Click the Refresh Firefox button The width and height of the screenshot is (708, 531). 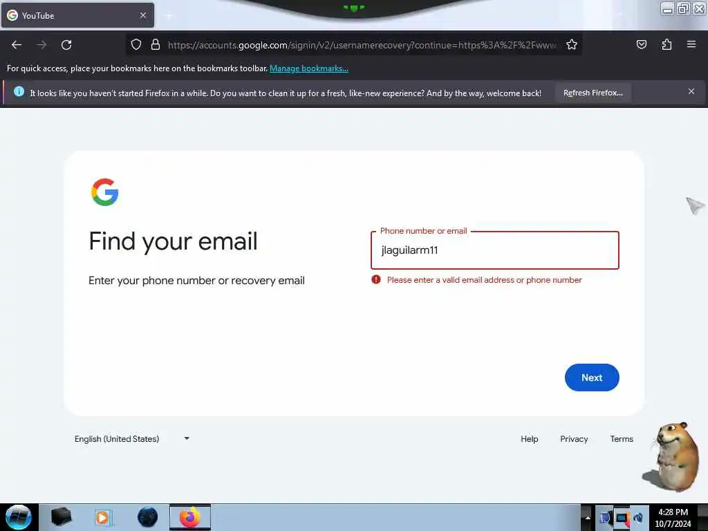pos(593,93)
